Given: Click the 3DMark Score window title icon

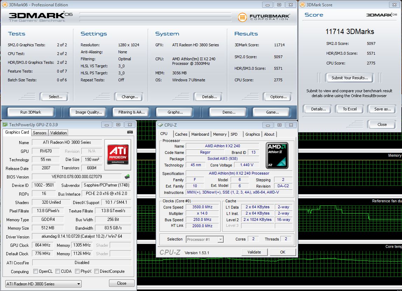Looking at the screenshot, I should [x=302, y=5].
